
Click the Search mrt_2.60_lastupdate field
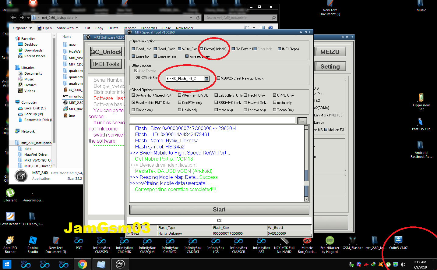tap(241, 18)
